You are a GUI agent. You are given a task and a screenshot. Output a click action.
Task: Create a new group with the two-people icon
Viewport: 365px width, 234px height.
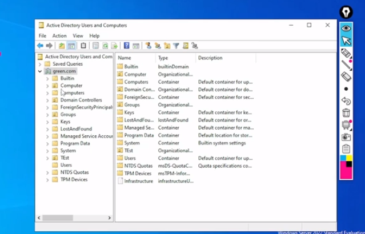(158, 45)
